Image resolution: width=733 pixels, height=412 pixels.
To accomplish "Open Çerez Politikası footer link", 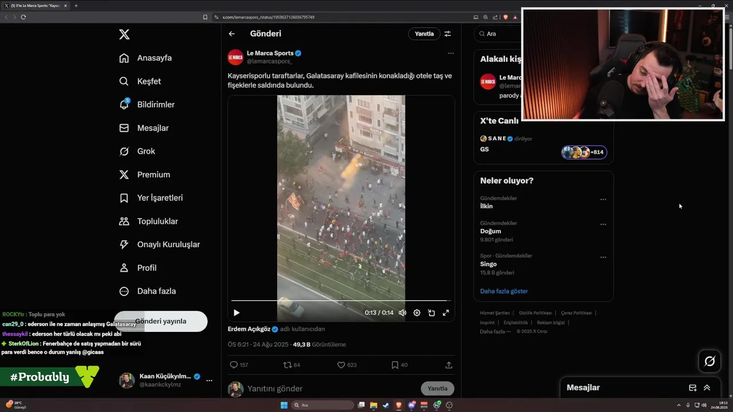I will point(576,313).
